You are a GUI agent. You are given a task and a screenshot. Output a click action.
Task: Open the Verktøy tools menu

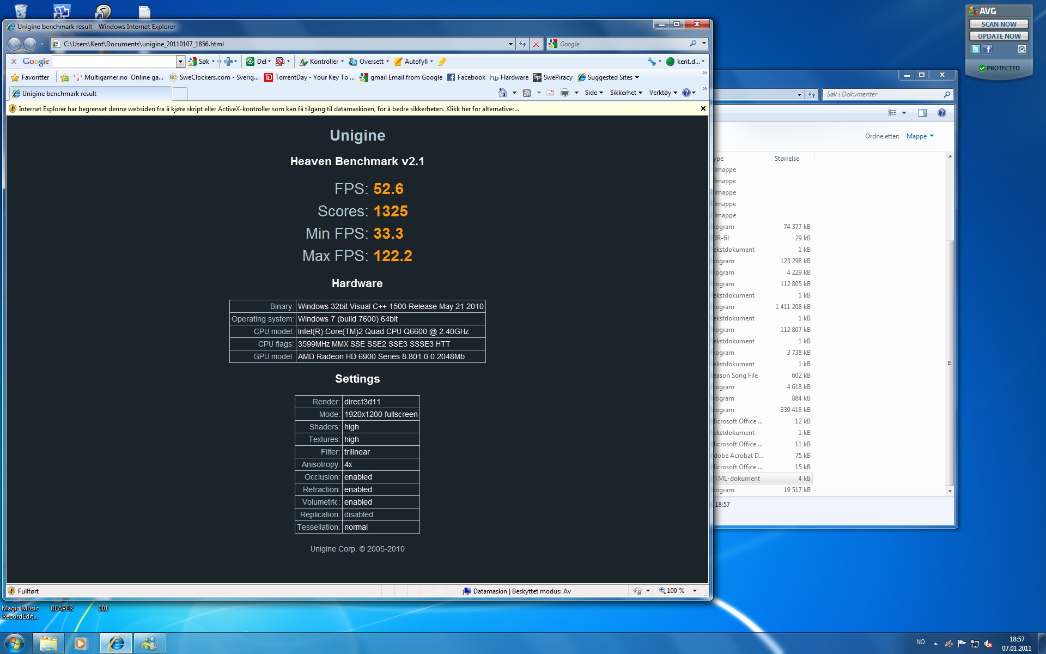pos(663,93)
